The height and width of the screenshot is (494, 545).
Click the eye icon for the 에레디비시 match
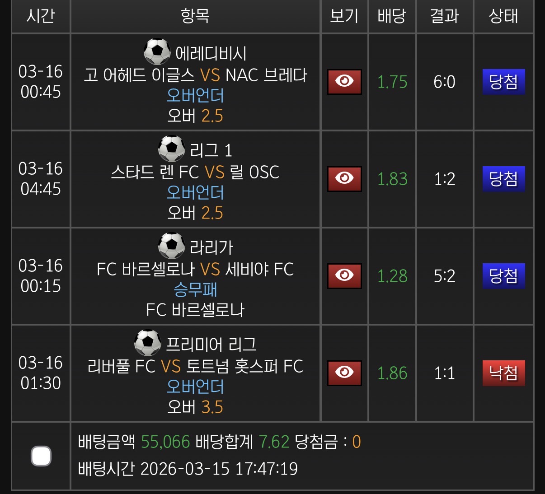click(344, 82)
